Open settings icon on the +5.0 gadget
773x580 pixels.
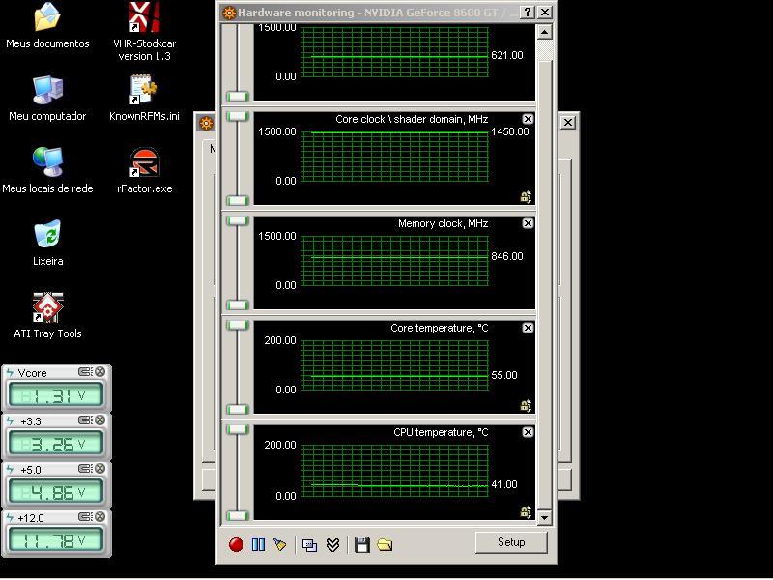click(x=85, y=469)
